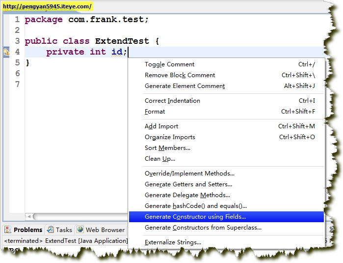
Task: Click the 'public' keyword on line 3
Action: click(x=41, y=41)
